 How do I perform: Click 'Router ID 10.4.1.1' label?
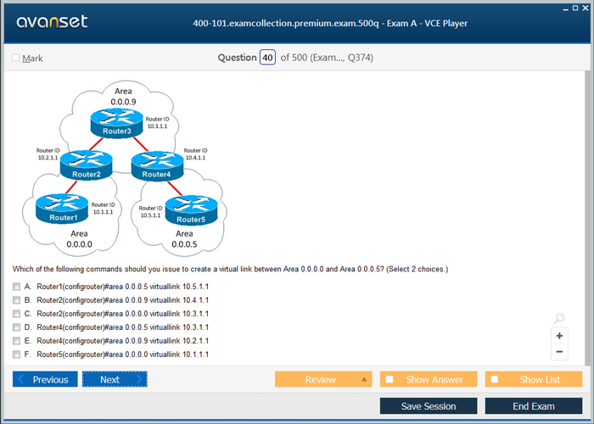[x=195, y=154]
